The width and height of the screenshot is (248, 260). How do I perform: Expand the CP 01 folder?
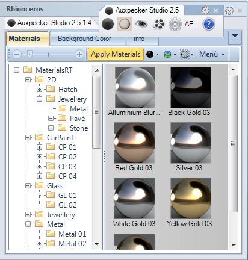click(39, 147)
